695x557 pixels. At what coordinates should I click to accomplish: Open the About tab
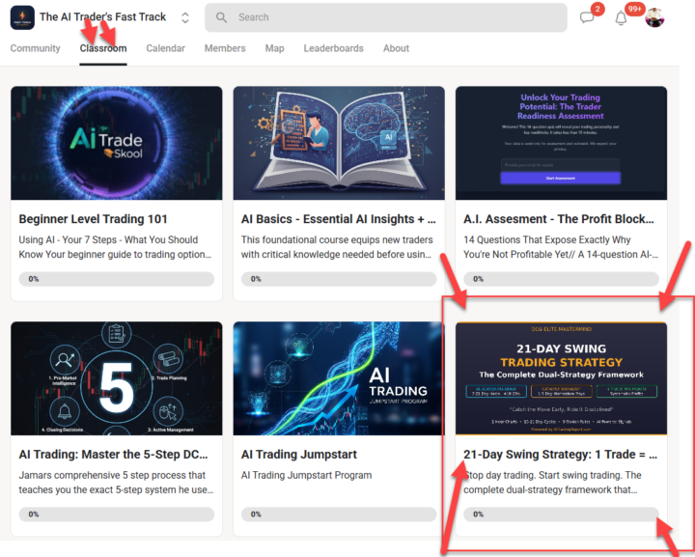coord(396,48)
